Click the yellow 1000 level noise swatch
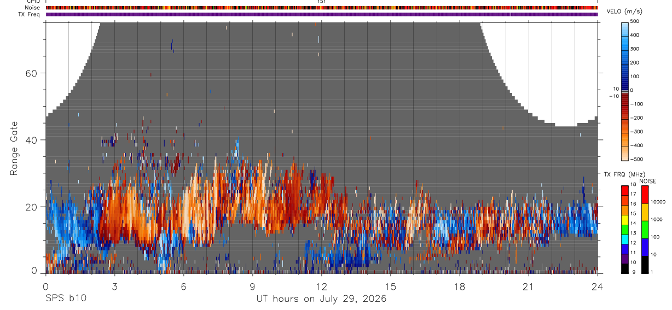 point(644,212)
